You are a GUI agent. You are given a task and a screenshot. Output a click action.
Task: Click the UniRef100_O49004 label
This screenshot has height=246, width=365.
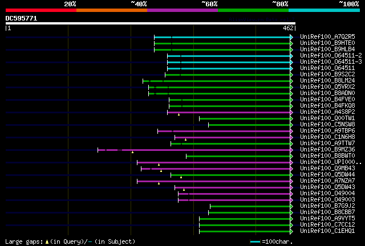327,194
